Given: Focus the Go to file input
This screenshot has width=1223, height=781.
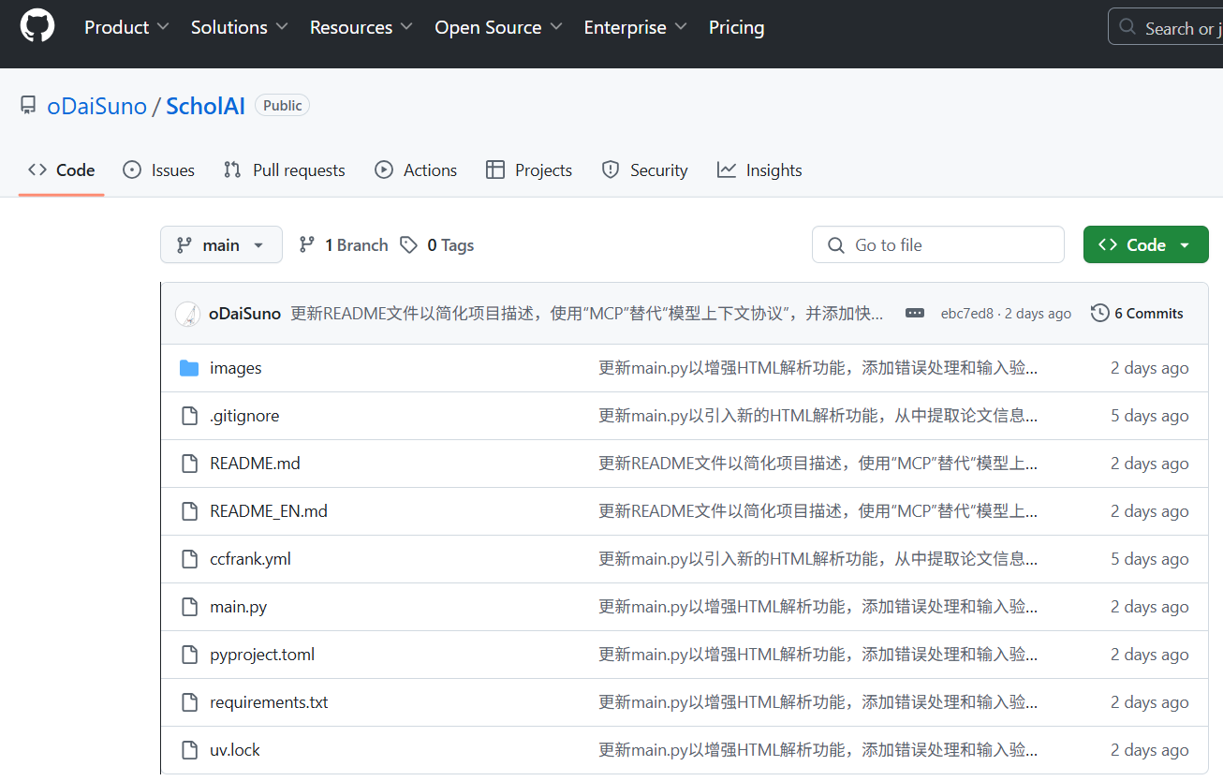Looking at the screenshot, I should point(938,244).
